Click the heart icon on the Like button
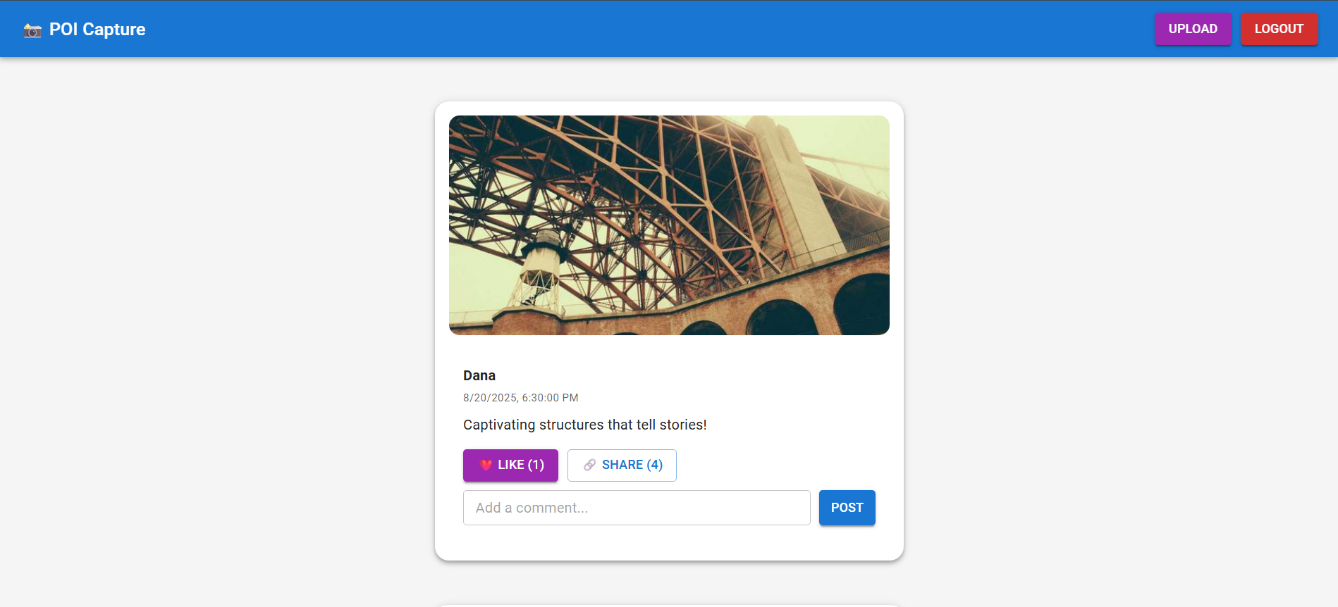This screenshot has height=607, width=1338. [486, 465]
